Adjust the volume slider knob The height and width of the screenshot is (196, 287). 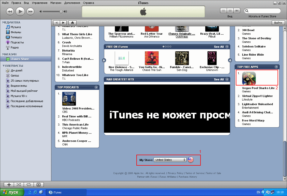(61, 11)
